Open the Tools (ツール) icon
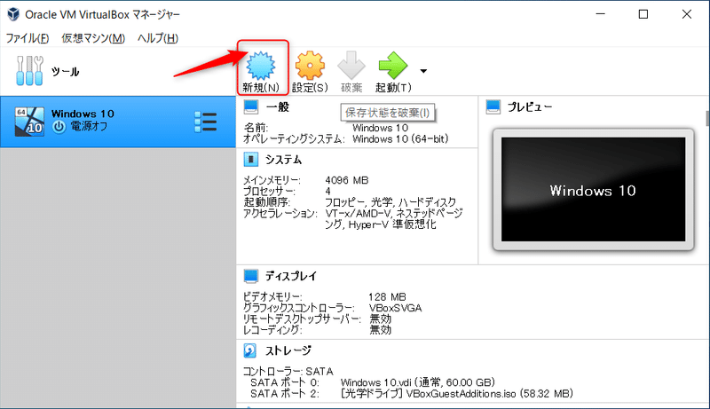This screenshot has height=409, width=710. [29, 71]
